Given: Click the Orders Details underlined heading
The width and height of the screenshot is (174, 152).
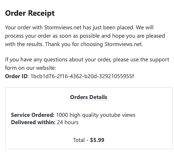Looking at the screenshot, I should (89, 97).
